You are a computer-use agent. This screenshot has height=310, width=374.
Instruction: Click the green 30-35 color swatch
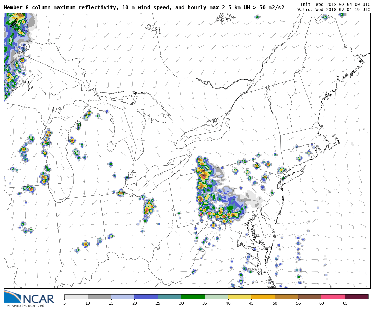193,296
